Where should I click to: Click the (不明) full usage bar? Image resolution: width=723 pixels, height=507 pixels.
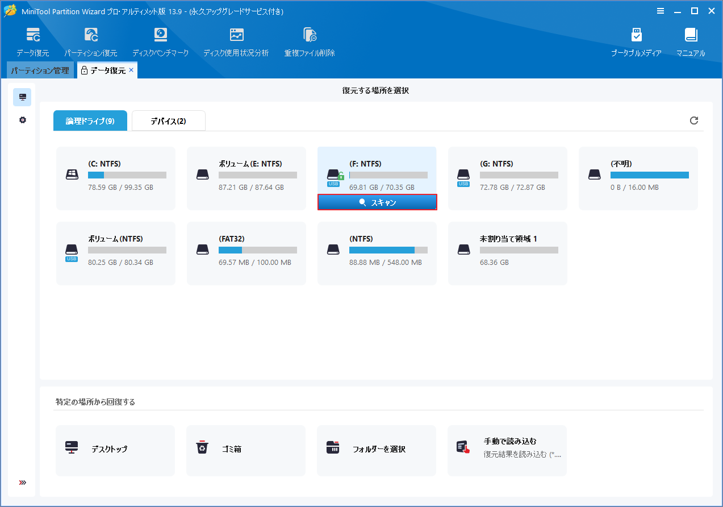click(650, 175)
